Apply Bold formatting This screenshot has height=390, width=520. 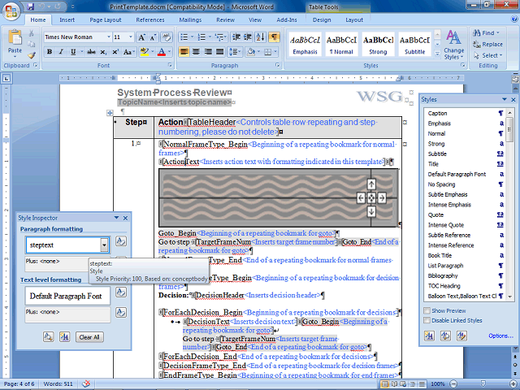coord(50,52)
